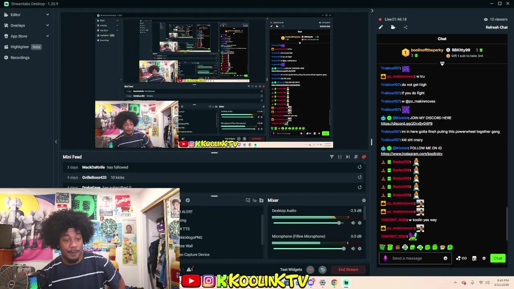Mute the Fifine Microphone speaker

pyautogui.click(x=353, y=248)
